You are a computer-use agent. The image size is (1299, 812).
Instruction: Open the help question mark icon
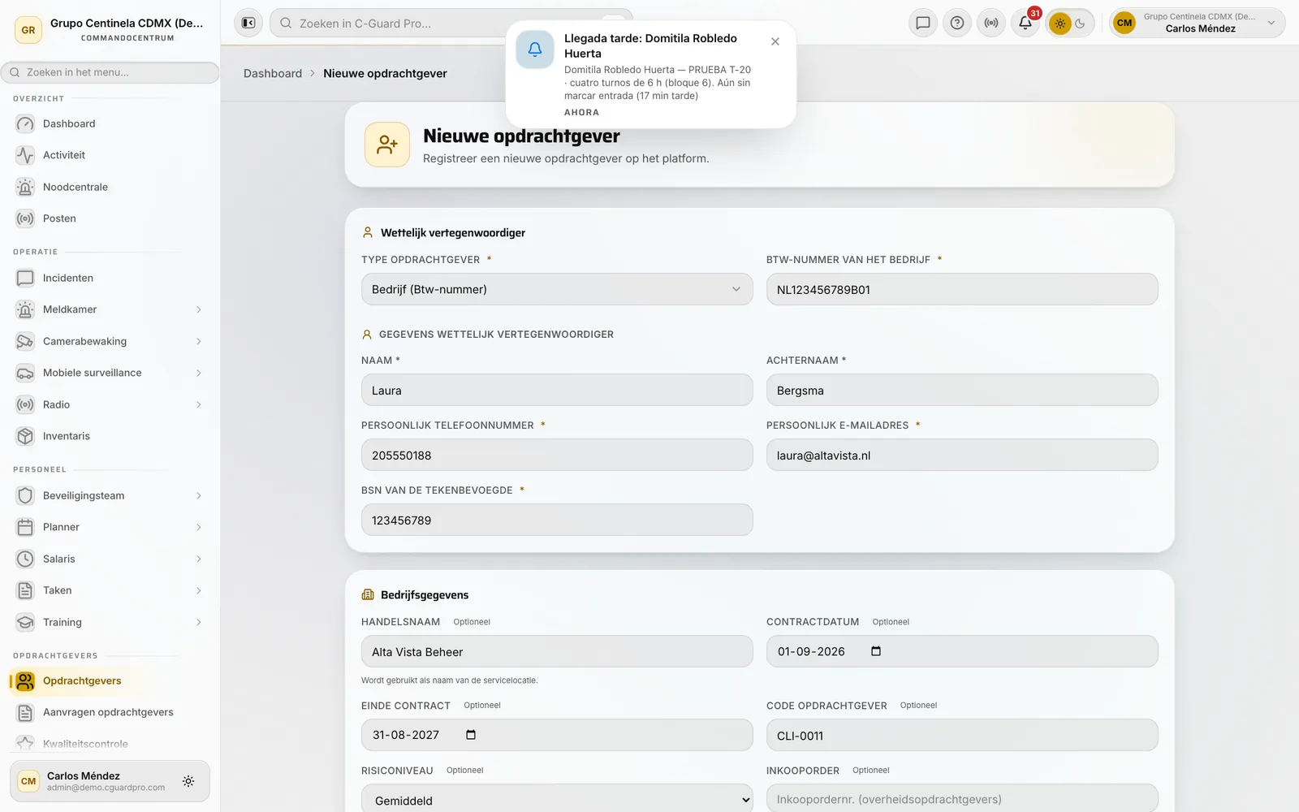(957, 23)
